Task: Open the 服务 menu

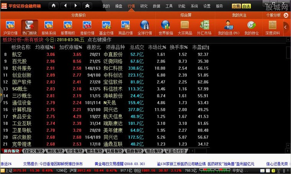Action: [219, 6]
